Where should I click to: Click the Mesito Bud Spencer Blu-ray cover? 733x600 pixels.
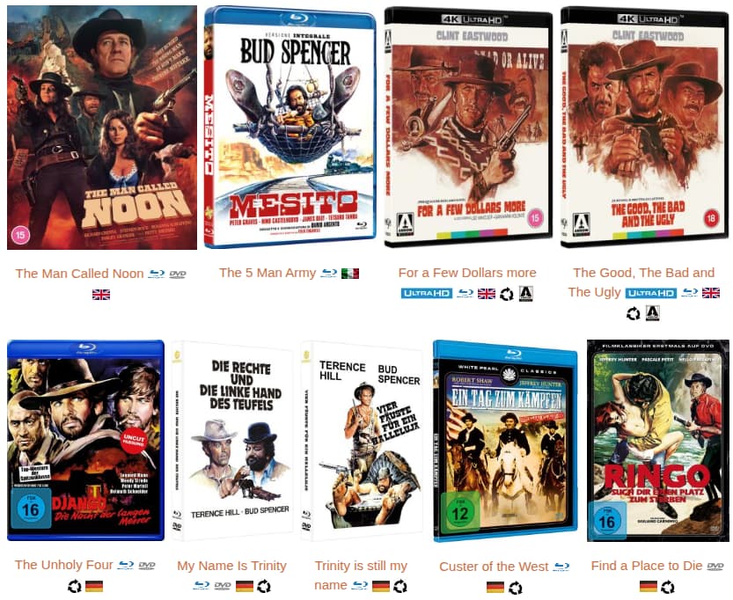[290, 127]
